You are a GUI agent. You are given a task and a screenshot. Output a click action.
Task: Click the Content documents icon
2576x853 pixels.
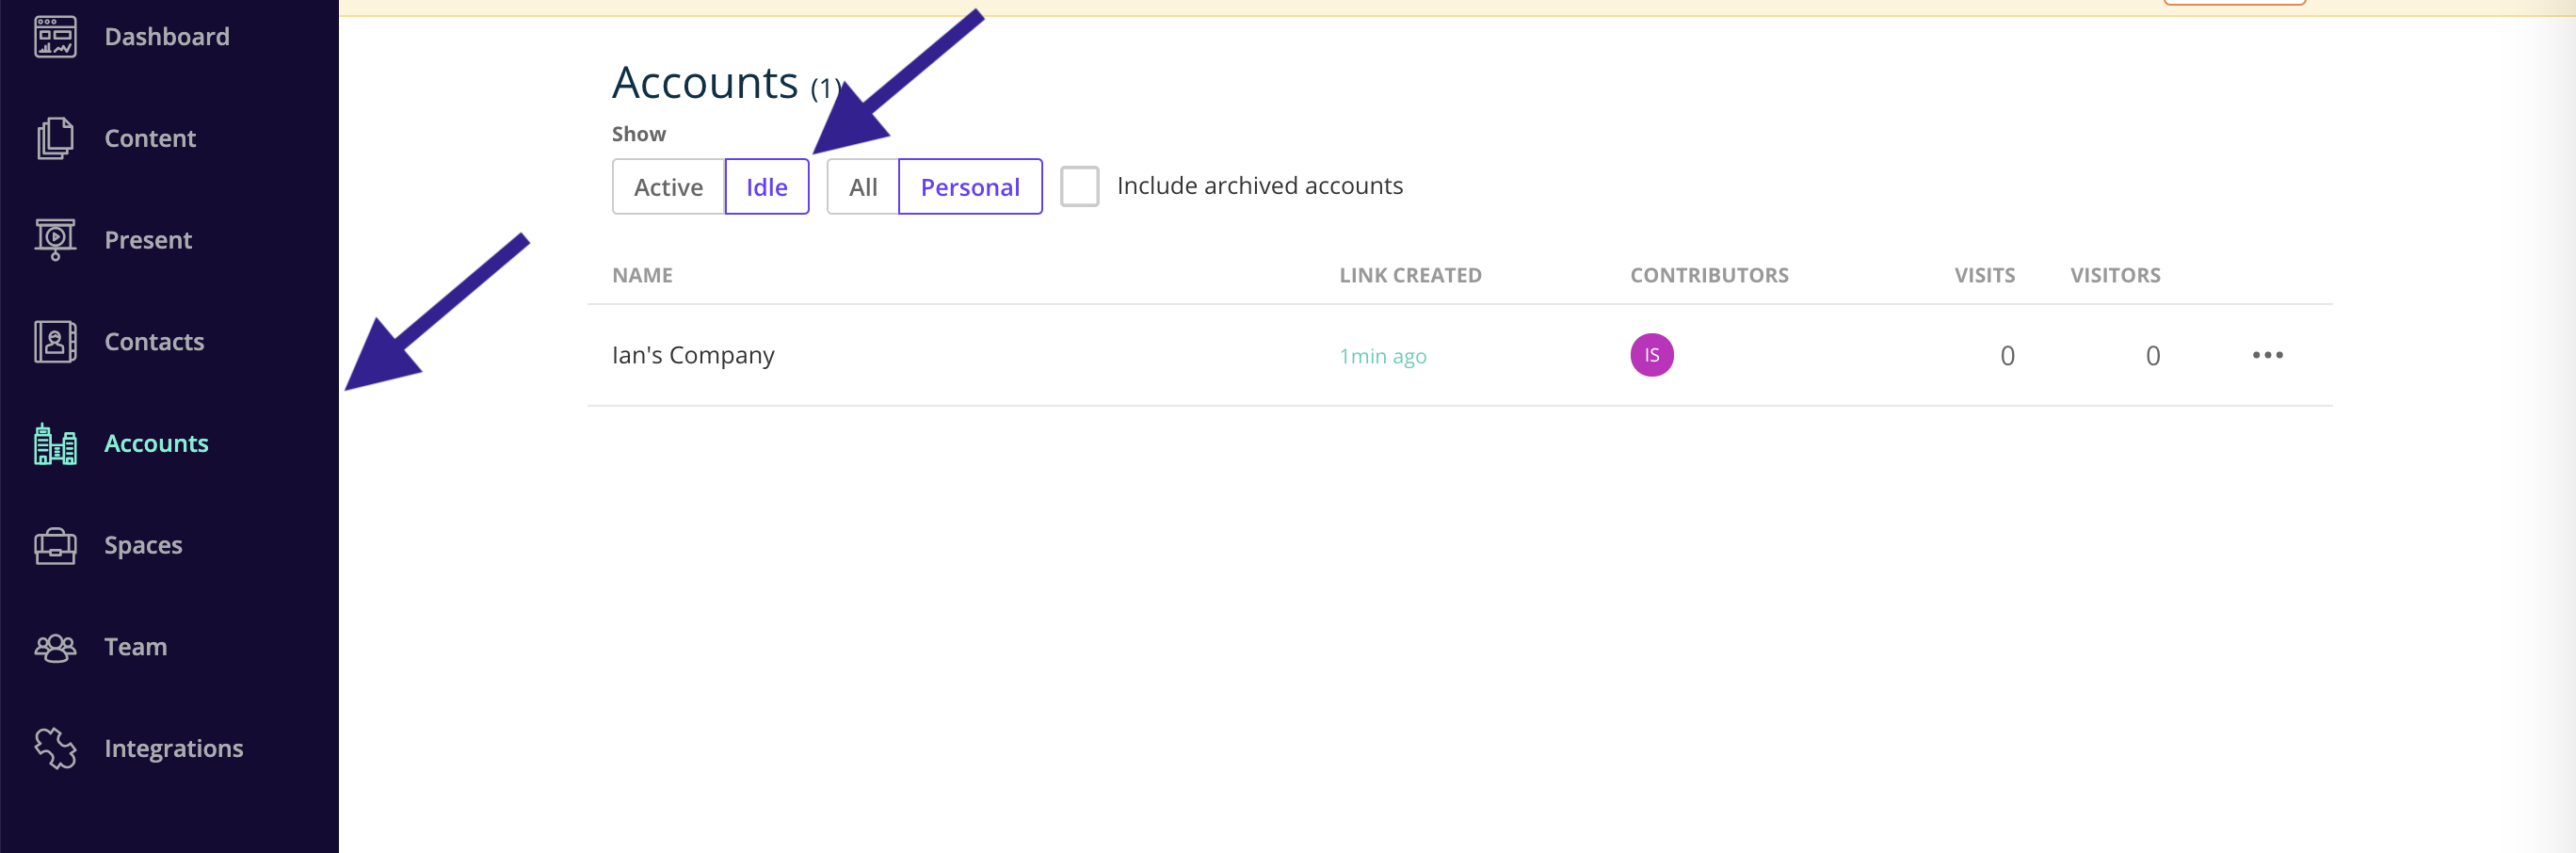pos(55,138)
